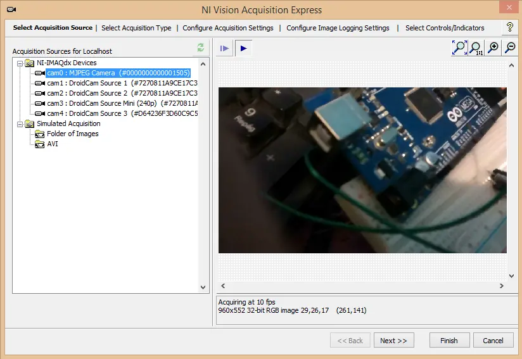Image resolution: width=522 pixels, height=359 pixels.
Task: Click the refresh acquisition sources icon
Action: (x=200, y=47)
